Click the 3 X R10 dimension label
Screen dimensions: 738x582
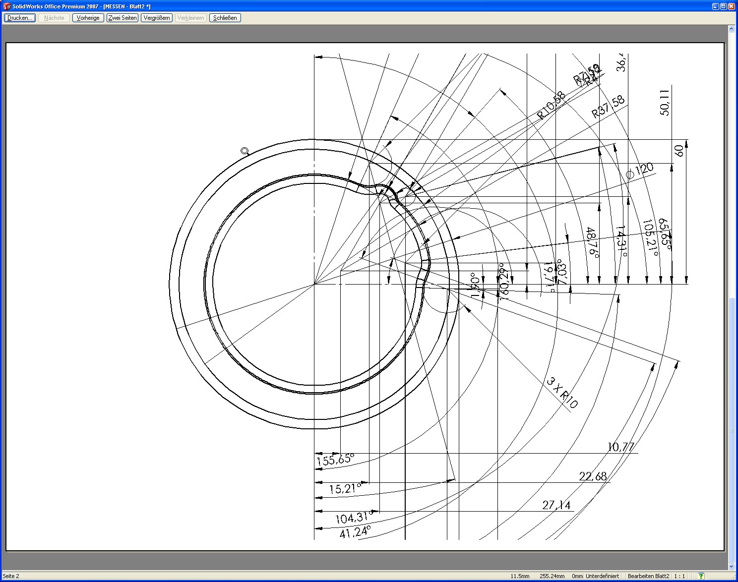(562, 393)
